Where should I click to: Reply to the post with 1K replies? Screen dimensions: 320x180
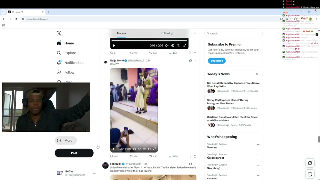113,53
